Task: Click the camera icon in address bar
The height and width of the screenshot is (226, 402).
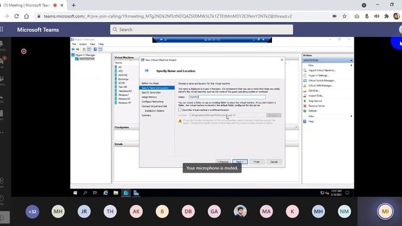Action: pyautogui.click(x=334, y=16)
